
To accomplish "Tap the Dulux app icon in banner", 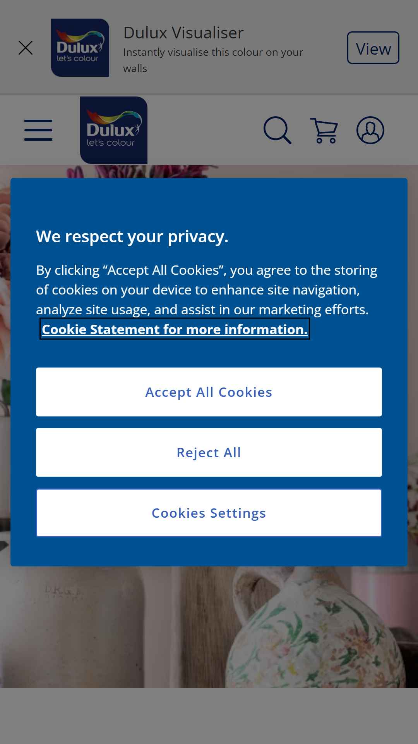I will [80, 48].
